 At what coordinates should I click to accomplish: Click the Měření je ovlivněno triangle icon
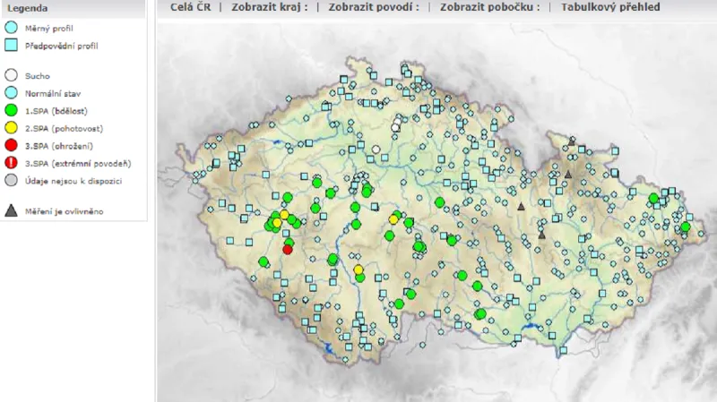click(x=11, y=210)
